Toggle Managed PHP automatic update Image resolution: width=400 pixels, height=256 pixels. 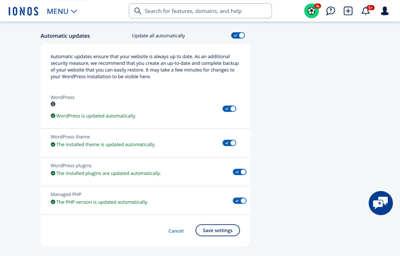tap(239, 201)
